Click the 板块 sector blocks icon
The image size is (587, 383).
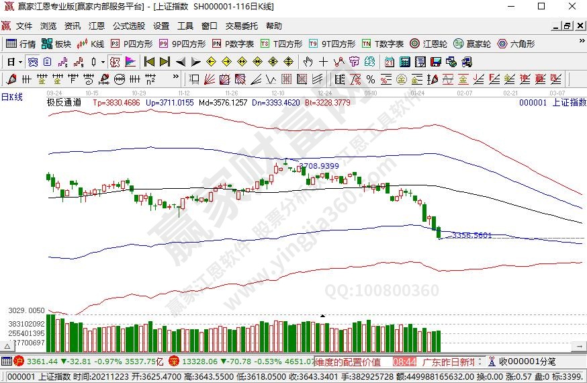56,44
